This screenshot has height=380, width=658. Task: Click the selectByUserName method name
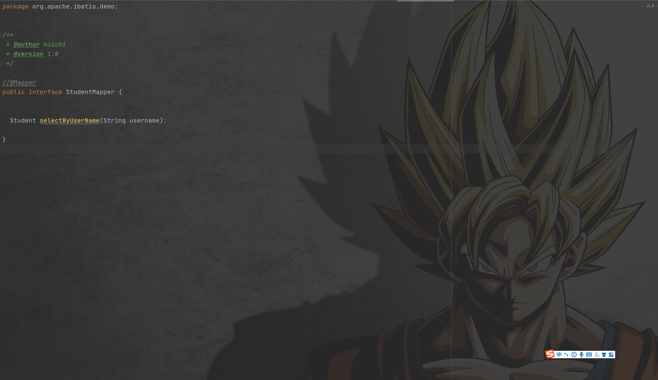(70, 121)
